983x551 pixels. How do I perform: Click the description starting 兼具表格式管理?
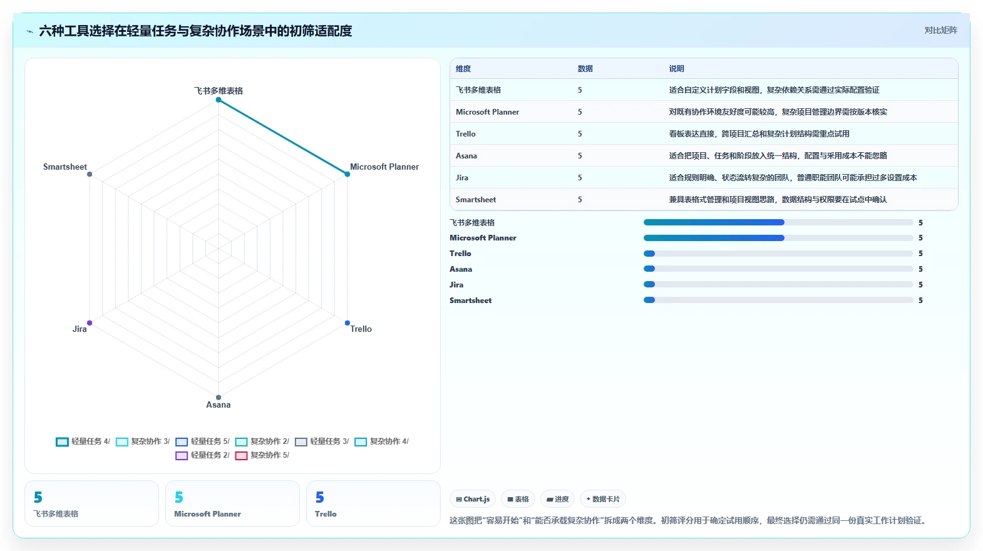778,200
